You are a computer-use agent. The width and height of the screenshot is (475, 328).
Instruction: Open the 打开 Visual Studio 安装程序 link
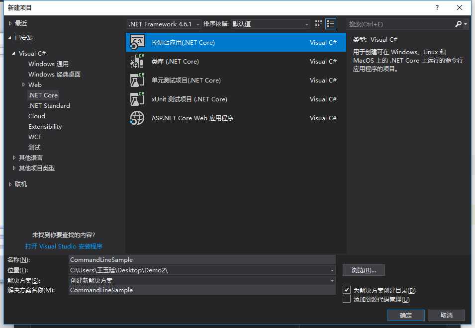coord(64,246)
